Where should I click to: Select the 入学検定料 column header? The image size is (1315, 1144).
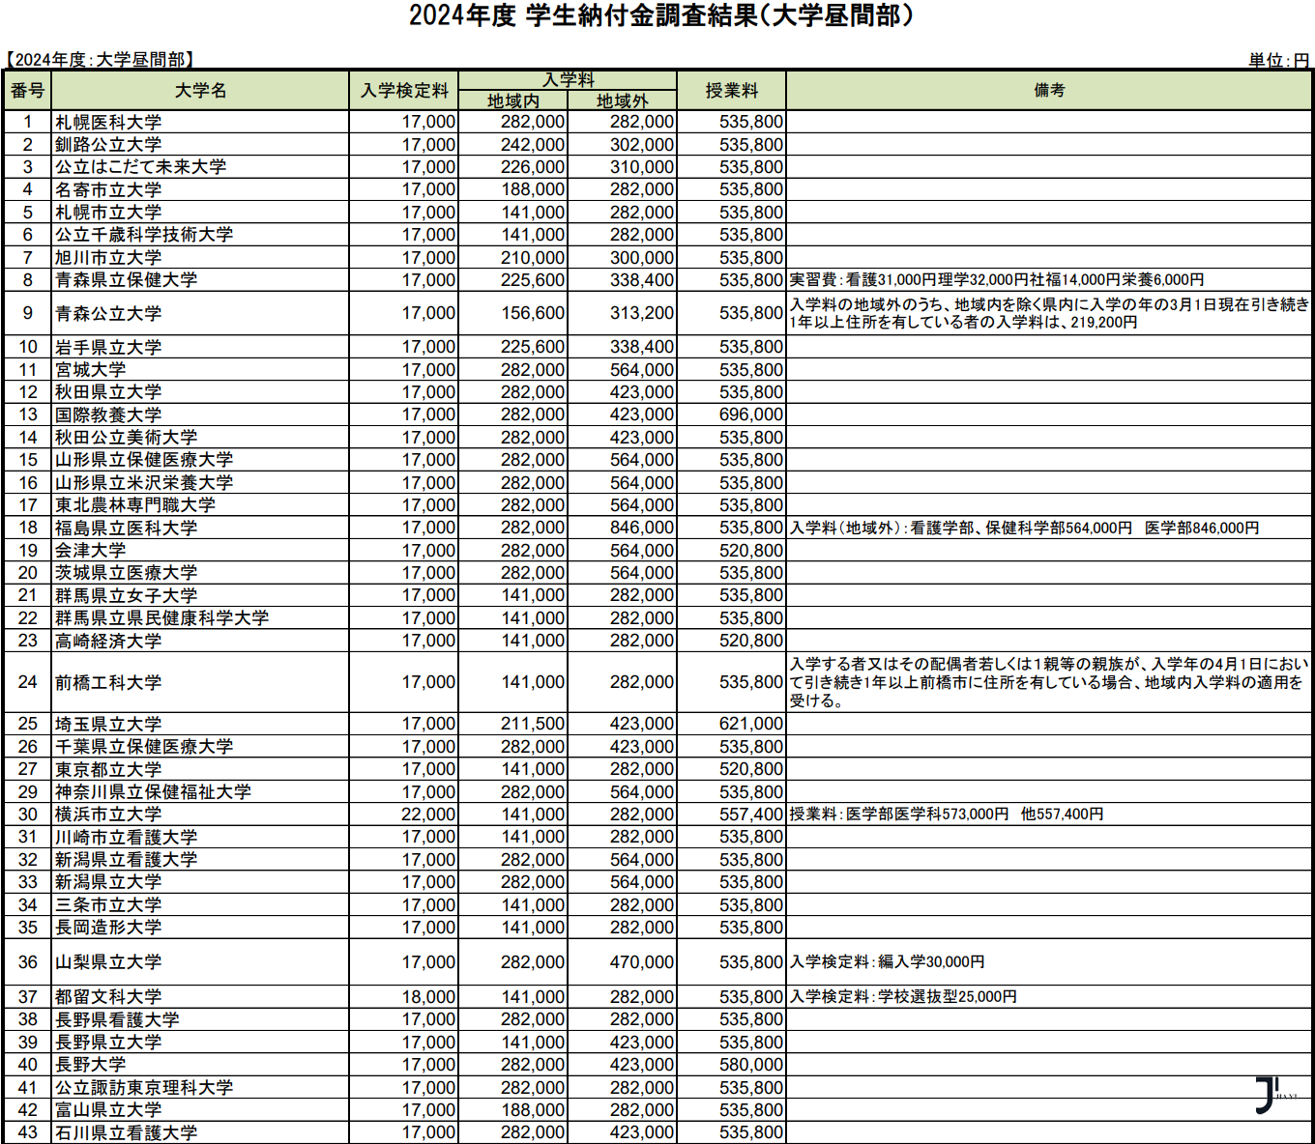coord(404,91)
